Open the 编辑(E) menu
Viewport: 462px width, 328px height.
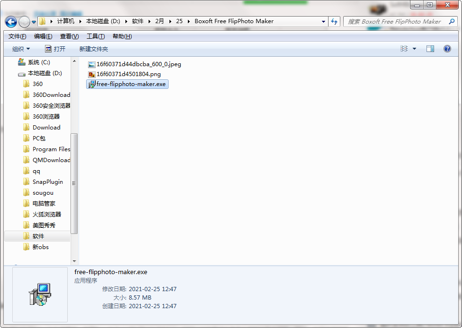(43, 36)
